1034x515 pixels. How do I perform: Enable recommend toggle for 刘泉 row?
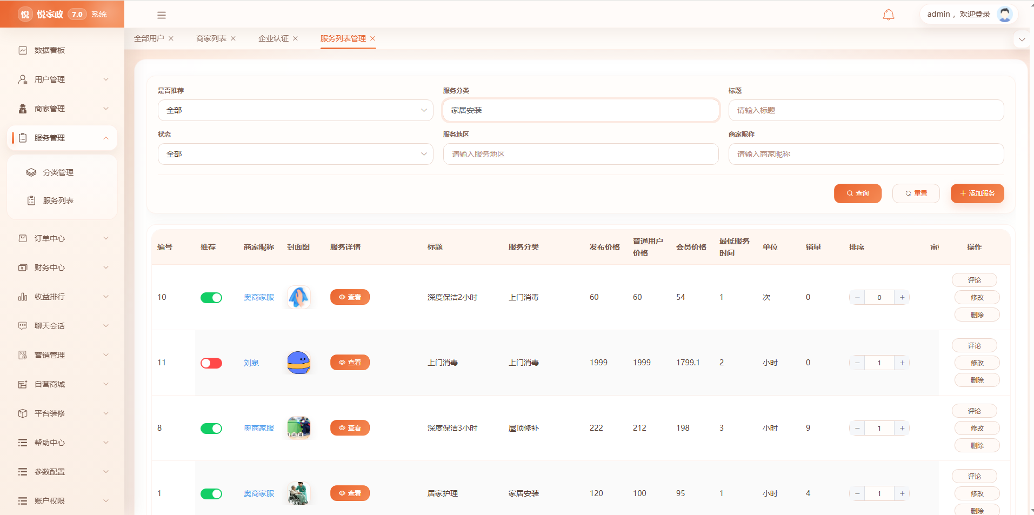(x=211, y=363)
